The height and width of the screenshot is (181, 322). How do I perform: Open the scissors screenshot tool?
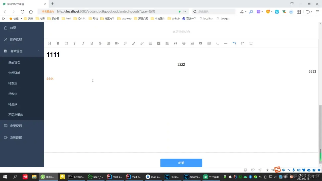tap(242, 12)
